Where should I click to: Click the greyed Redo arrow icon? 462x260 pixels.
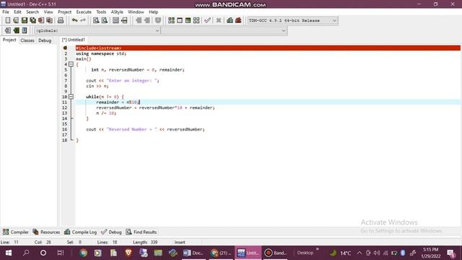pyautogui.click(x=83, y=20)
